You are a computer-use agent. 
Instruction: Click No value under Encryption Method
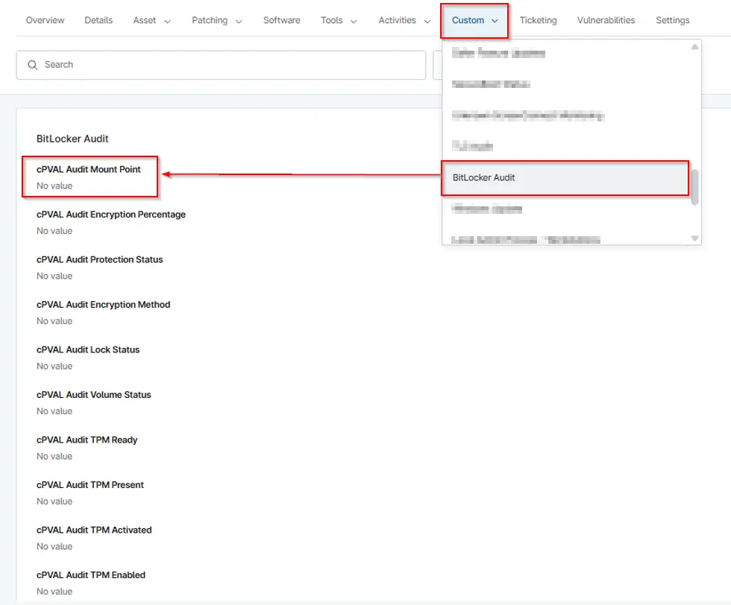point(54,321)
